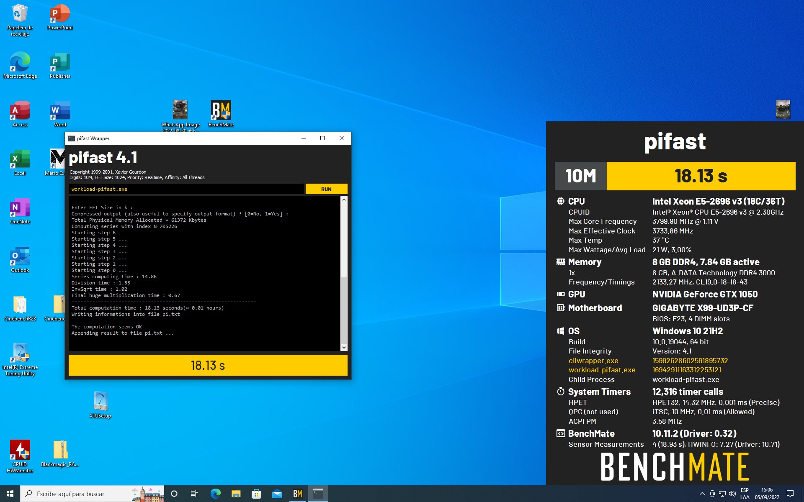
Task: Open the Word desktop shortcut
Action: 60,114
